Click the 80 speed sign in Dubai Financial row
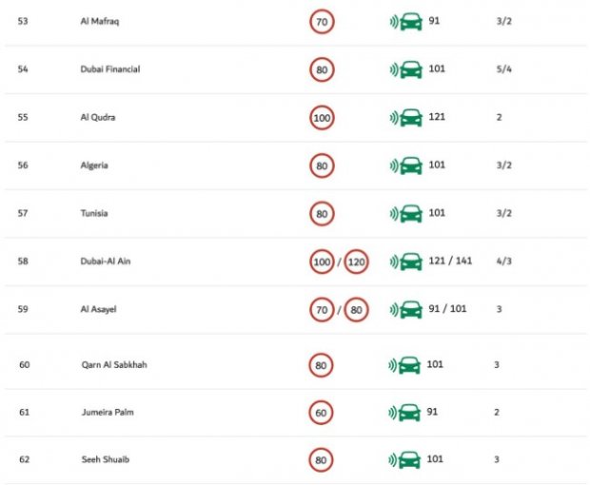Viewport: 590px width, 485px height. 322,70
